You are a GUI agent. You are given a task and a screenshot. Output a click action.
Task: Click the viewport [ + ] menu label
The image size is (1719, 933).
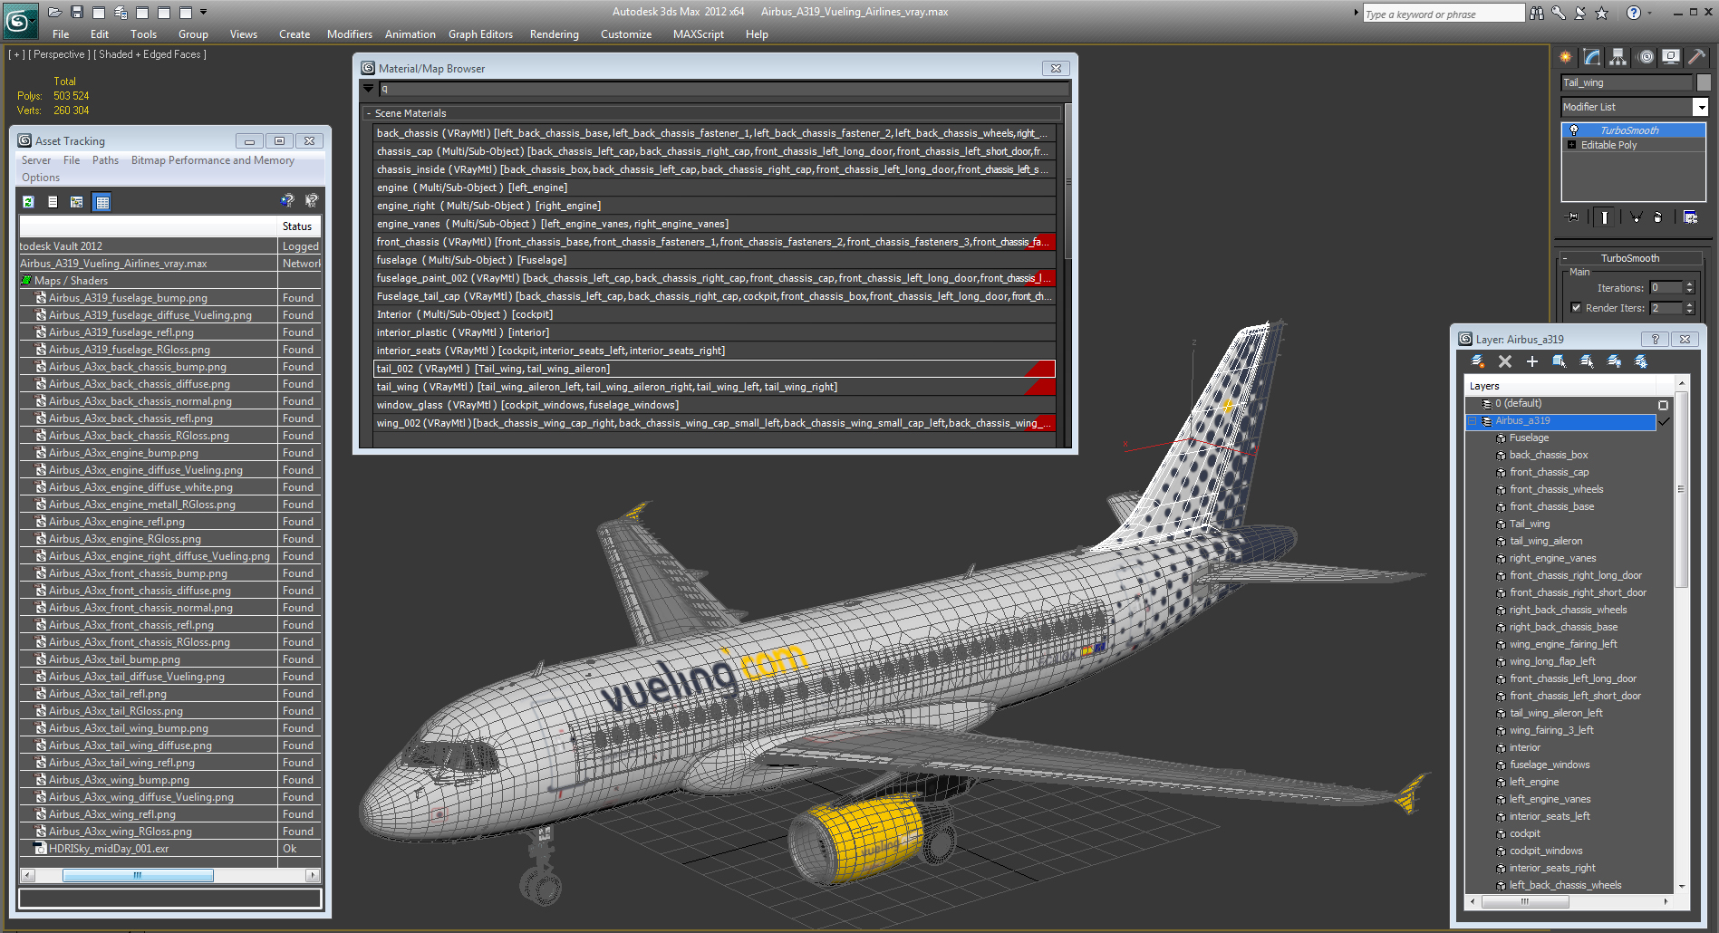(x=16, y=54)
